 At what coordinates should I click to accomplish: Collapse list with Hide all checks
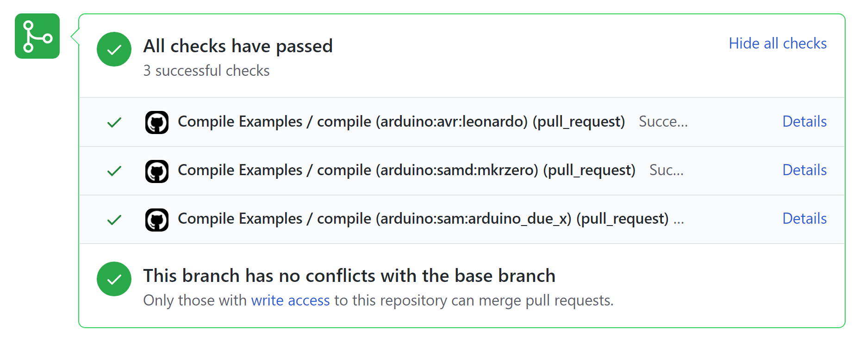pyautogui.click(x=778, y=43)
